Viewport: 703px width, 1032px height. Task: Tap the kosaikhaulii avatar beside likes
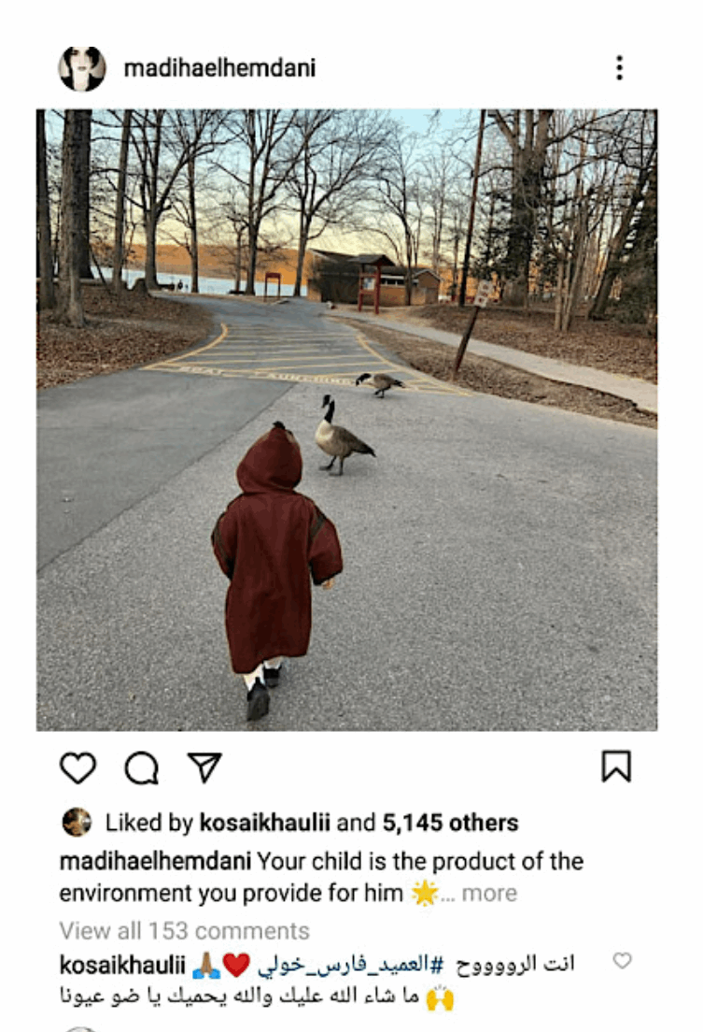[77, 822]
